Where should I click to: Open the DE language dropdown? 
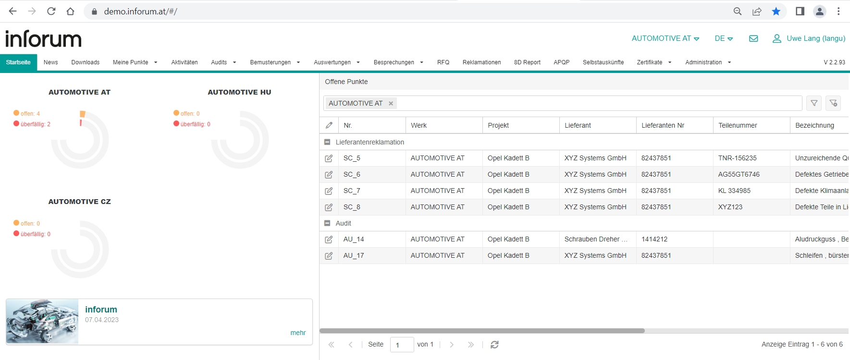pyautogui.click(x=724, y=38)
